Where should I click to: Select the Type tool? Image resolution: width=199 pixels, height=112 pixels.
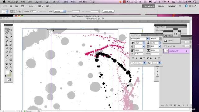[11, 56]
